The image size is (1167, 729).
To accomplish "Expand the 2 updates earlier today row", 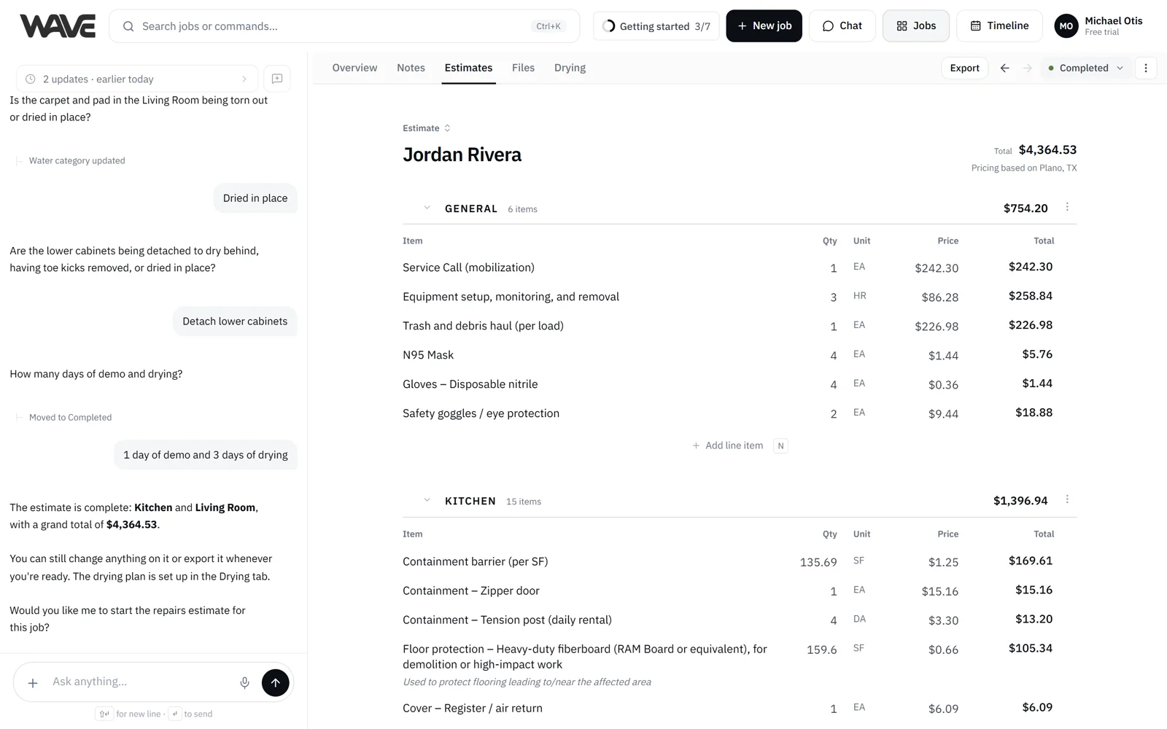I will pos(137,79).
